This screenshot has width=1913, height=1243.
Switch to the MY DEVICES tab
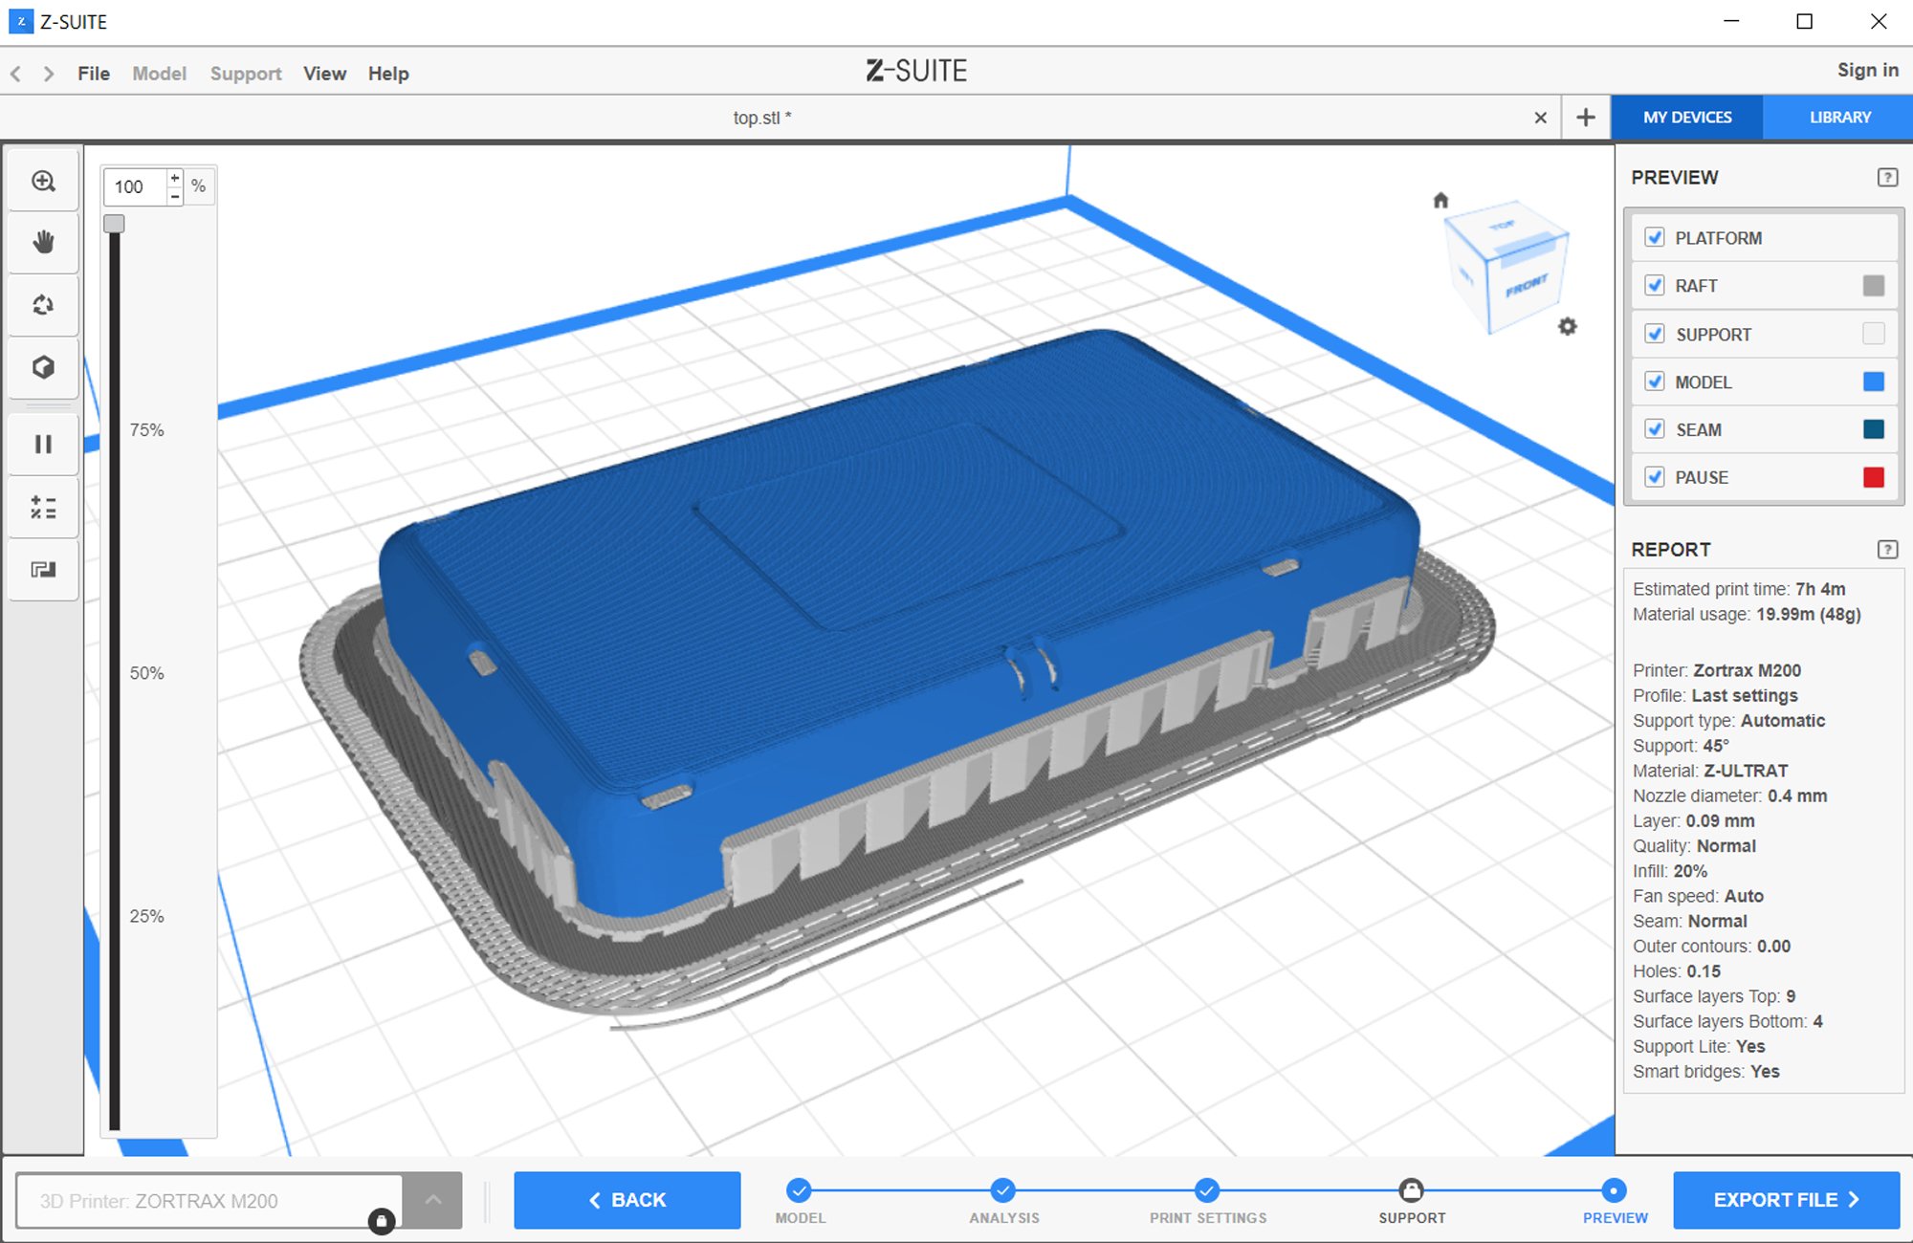pos(1687,118)
